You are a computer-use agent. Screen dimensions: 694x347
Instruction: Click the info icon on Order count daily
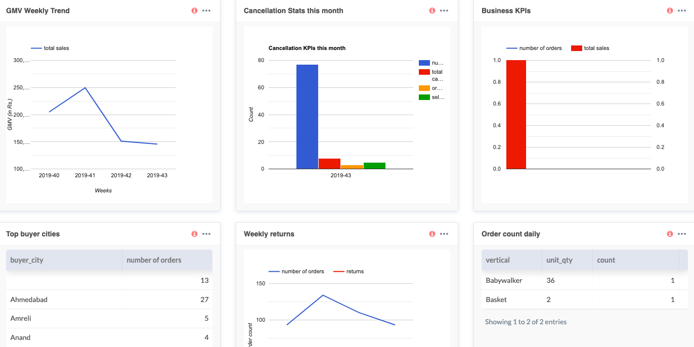(x=669, y=233)
